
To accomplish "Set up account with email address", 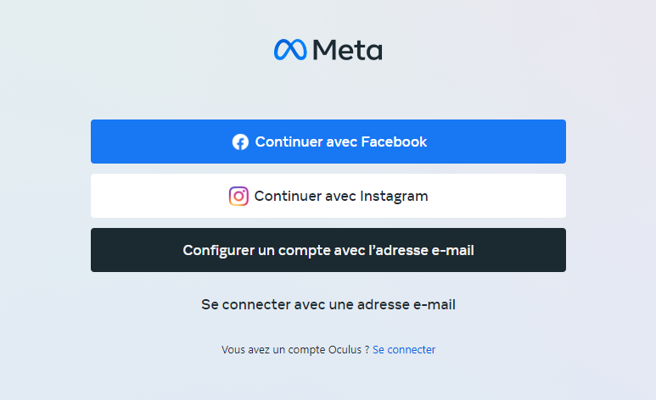I will [x=328, y=250].
